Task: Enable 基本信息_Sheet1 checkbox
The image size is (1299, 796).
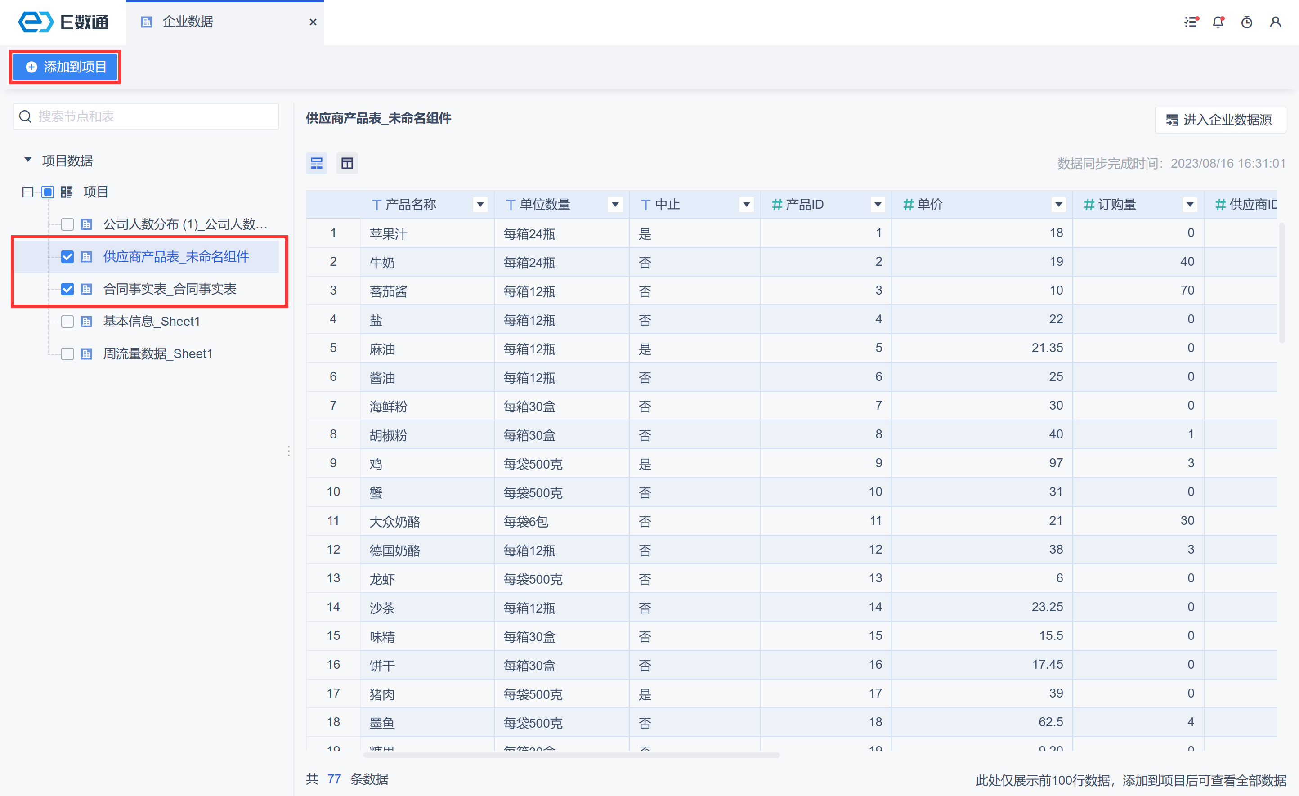Action: coord(67,322)
